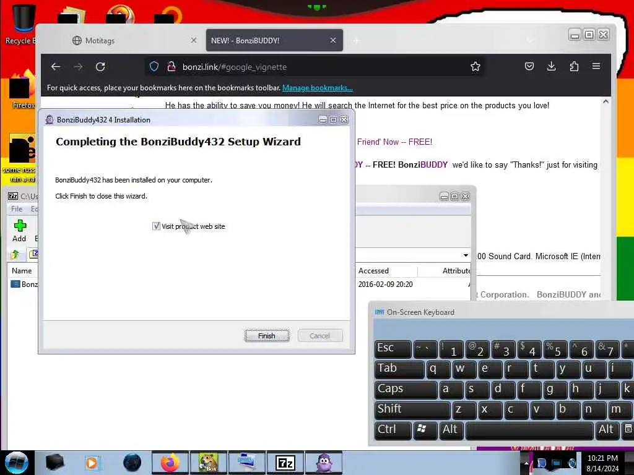Image resolution: width=634 pixels, height=475 pixels.
Task: Click Windows logo key on On-Screen Keyboard
Action: click(425, 430)
